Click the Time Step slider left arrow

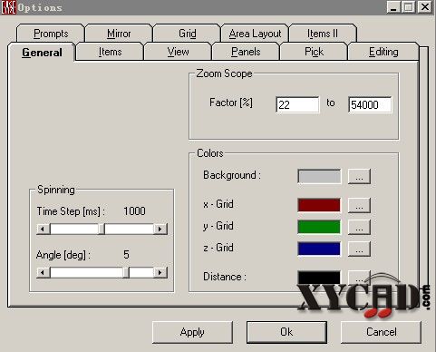(x=44, y=229)
